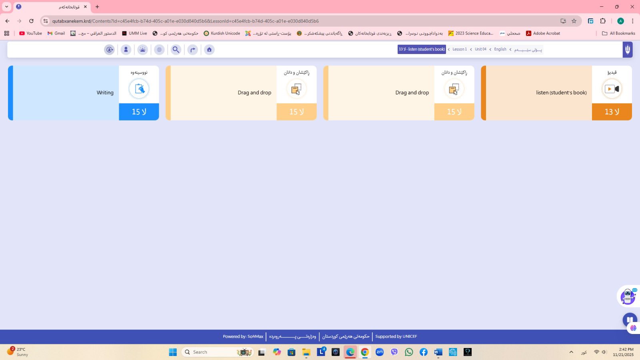Click the video player icon on listen card
640x360 pixels.
tap(612, 89)
